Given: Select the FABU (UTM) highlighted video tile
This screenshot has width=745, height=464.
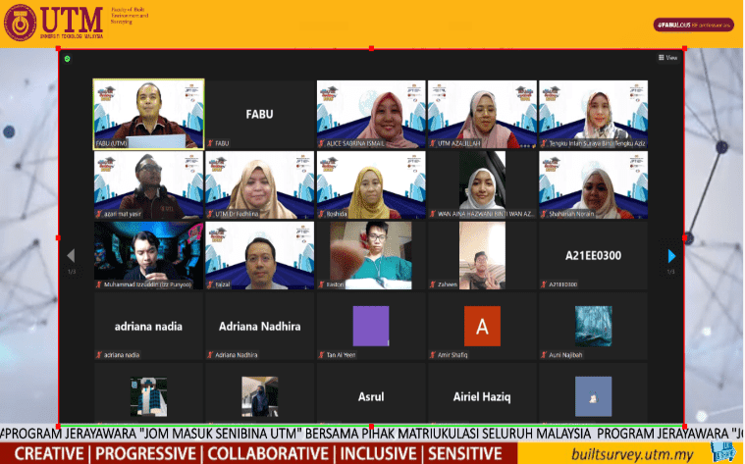Looking at the screenshot, I should point(149,114).
